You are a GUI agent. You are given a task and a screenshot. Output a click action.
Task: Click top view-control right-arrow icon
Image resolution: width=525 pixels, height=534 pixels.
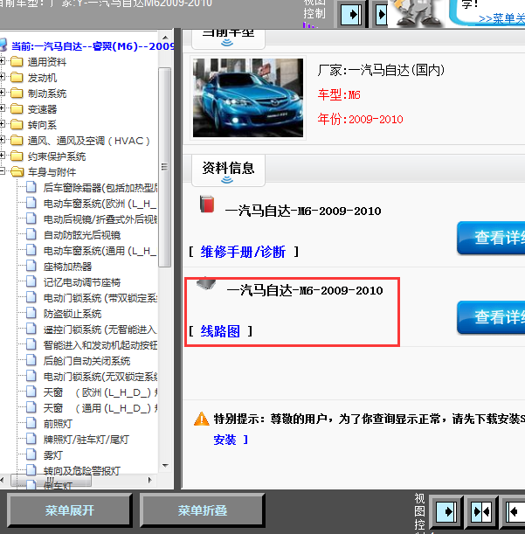[351, 15]
